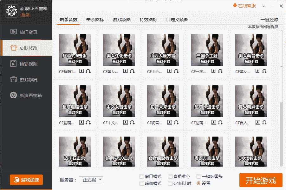This screenshot has height=190, width=286.
Task: Go to the 自定义喷图 tab
Action: coord(177,20)
